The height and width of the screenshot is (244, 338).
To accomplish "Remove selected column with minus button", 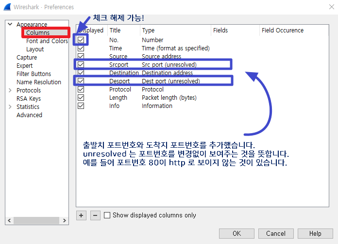I will 95,215.
